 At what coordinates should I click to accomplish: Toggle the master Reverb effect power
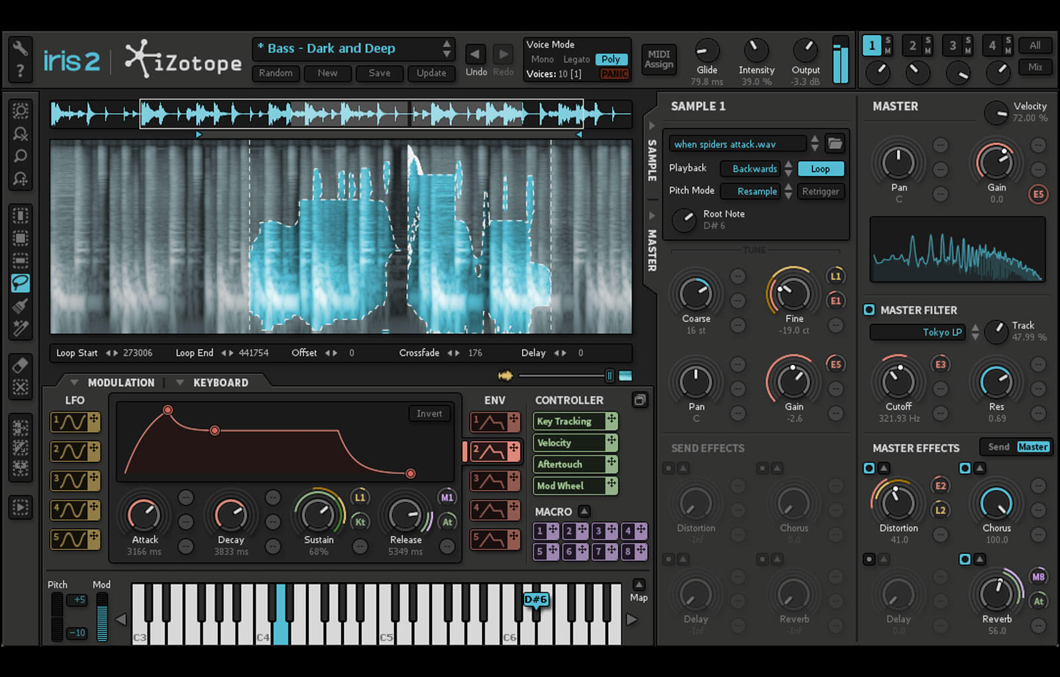pos(965,560)
